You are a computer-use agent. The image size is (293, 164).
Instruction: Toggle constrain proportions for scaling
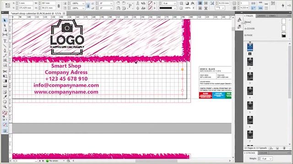88,6
